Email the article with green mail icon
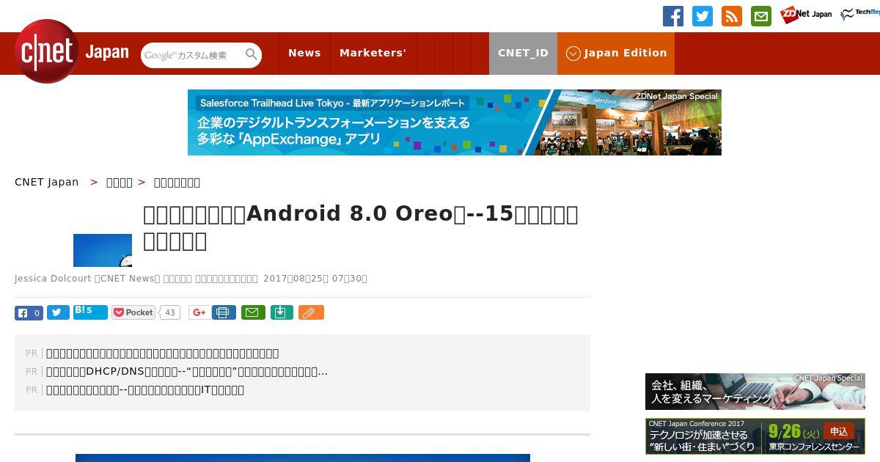The width and height of the screenshot is (880, 462). (x=253, y=312)
